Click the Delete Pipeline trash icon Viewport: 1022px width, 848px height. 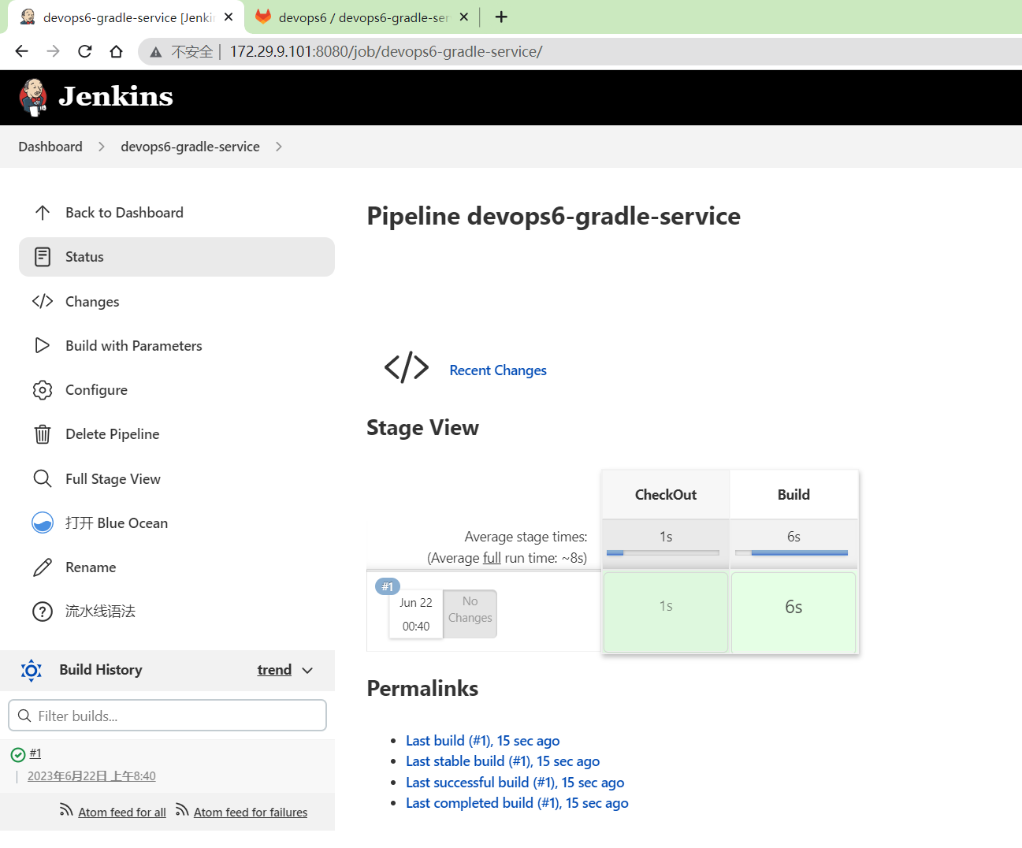(x=43, y=434)
